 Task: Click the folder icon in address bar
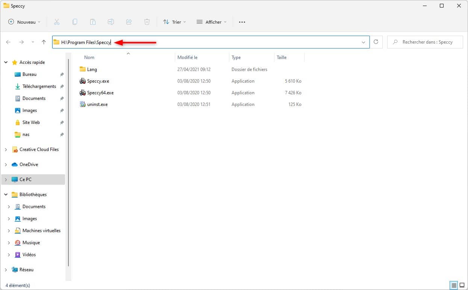[x=56, y=42]
